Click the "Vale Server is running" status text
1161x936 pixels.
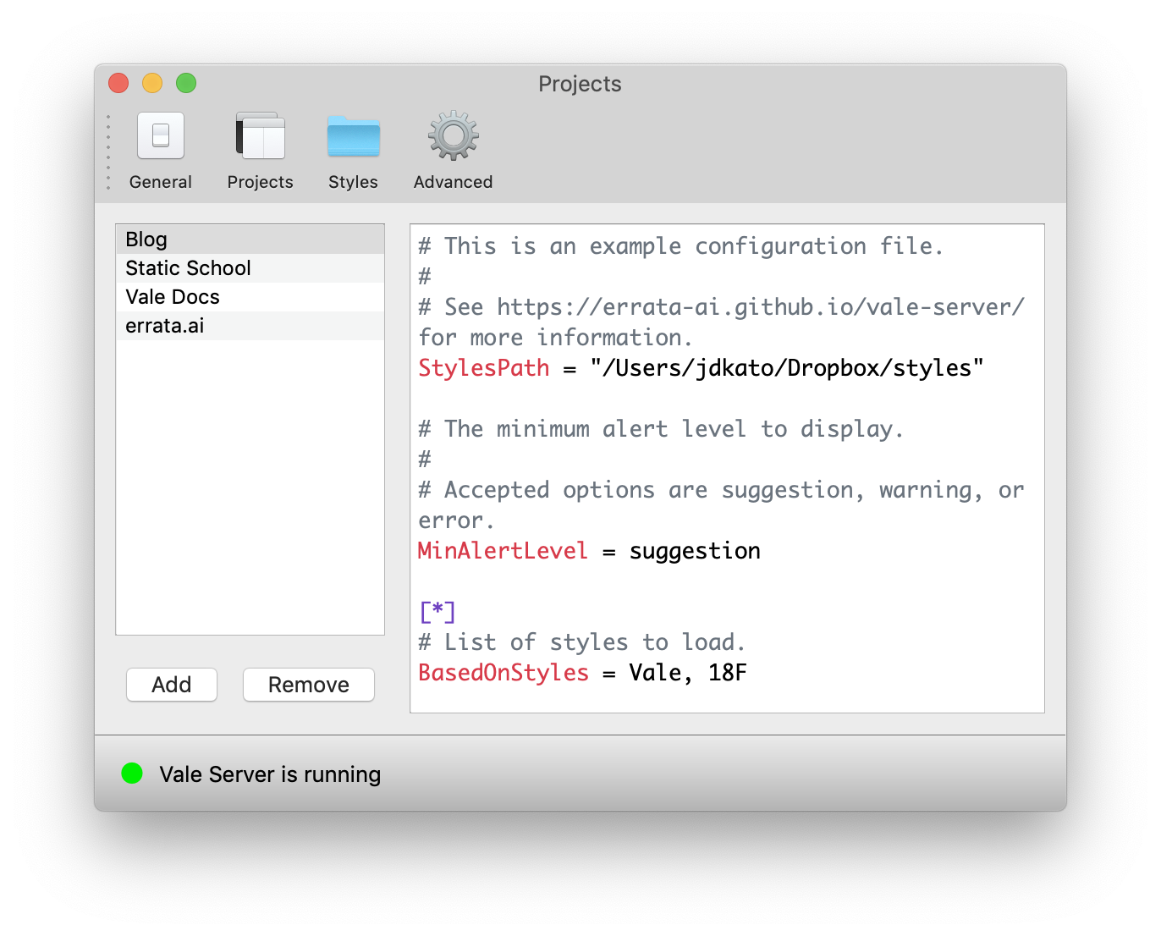(x=270, y=774)
